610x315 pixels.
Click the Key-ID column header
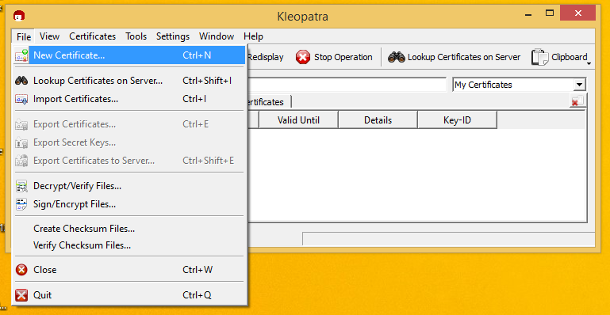[x=457, y=120]
